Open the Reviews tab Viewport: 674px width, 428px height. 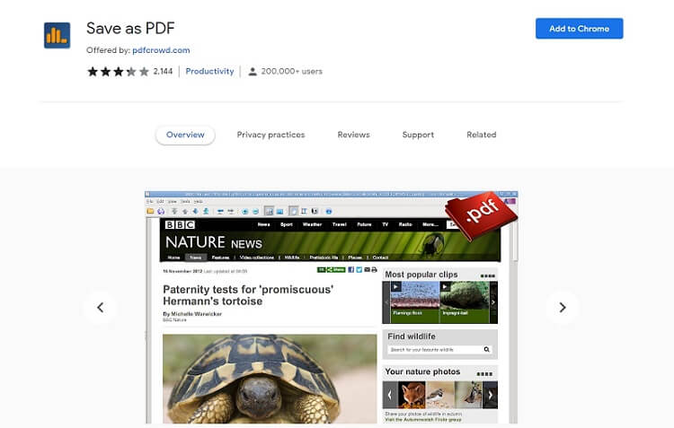(x=353, y=135)
